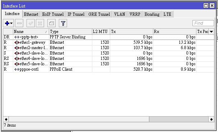Sort by the Rx column header
Screen dimensions: 218x132
[175, 32]
